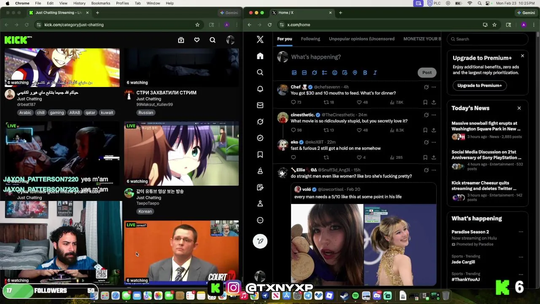Open X Home from the sidebar

(260, 56)
